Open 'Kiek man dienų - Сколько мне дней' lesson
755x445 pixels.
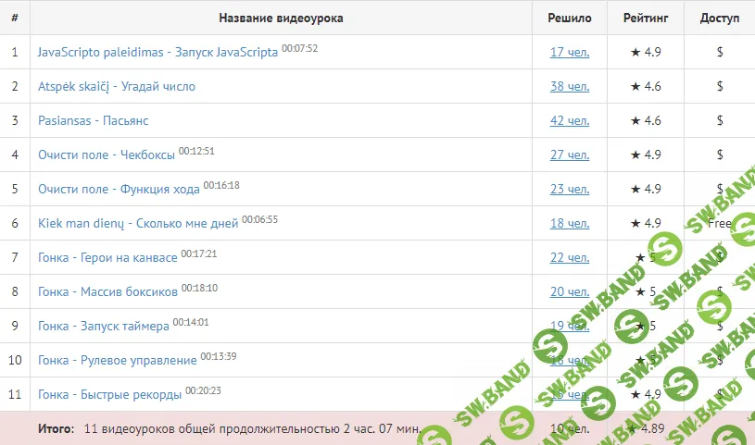138,224
